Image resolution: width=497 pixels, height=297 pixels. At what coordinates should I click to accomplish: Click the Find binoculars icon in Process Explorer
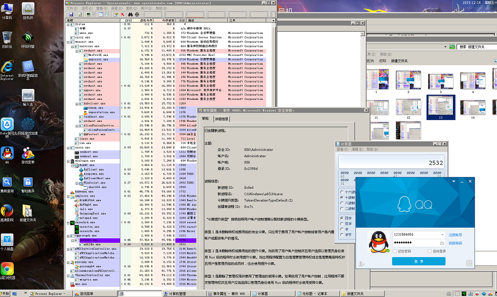pyautogui.click(x=130, y=15)
